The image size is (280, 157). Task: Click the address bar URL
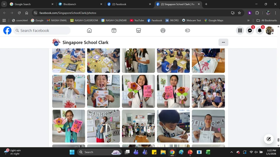67,13
